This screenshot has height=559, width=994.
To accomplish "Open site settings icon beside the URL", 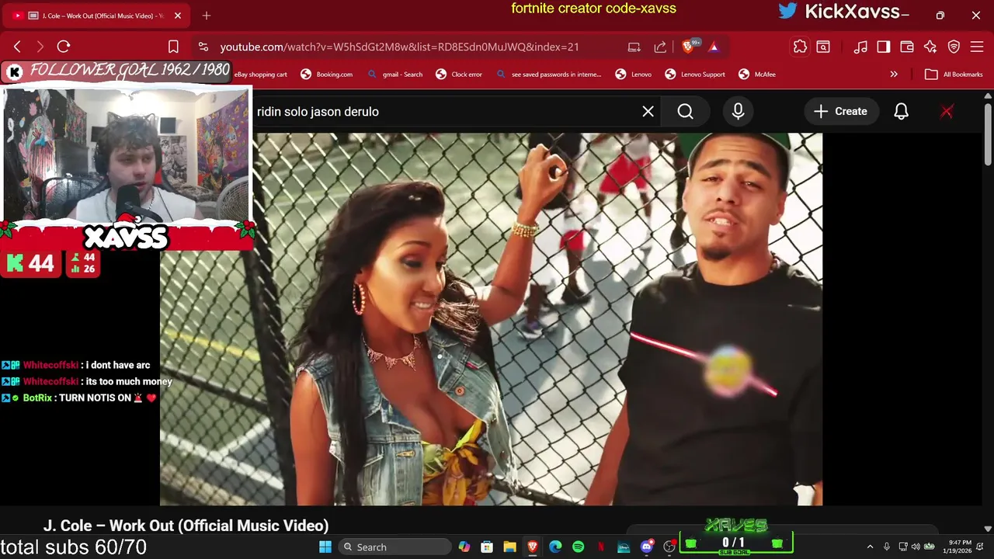I will [x=203, y=47].
